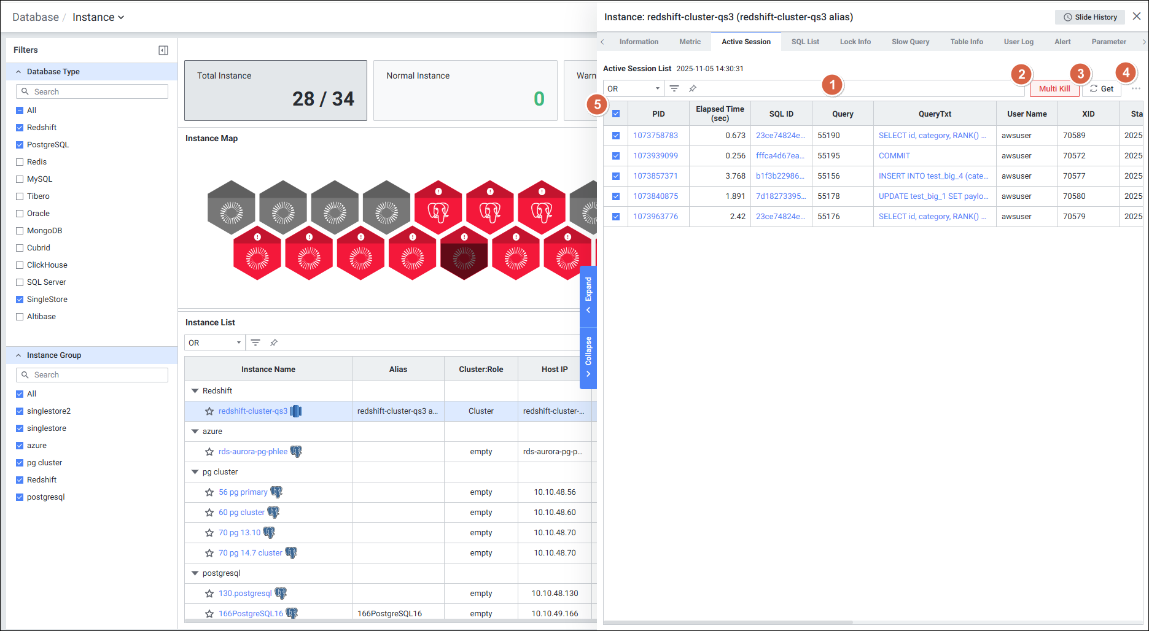Click pin icon in Active Session toolbar

(x=693, y=88)
